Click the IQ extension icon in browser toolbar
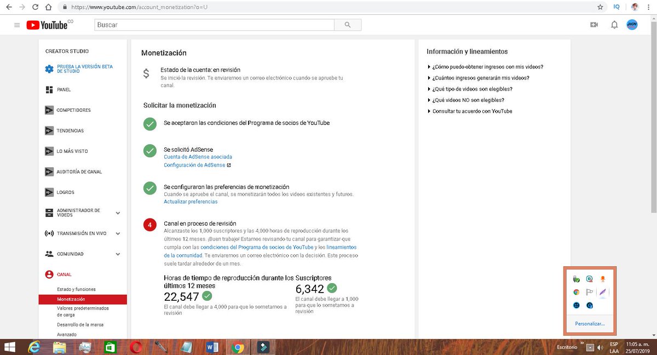The width and height of the screenshot is (657, 355). pyautogui.click(x=616, y=7)
